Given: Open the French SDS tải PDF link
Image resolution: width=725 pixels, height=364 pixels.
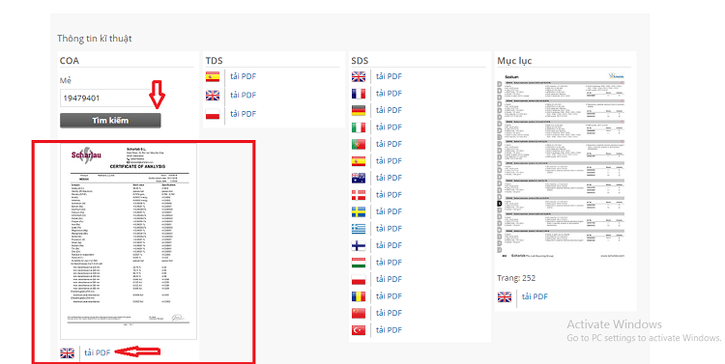Looking at the screenshot, I should click(x=389, y=94).
